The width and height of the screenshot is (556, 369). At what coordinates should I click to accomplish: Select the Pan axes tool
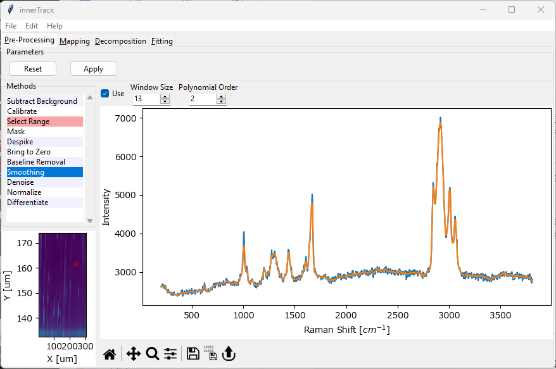click(x=133, y=354)
